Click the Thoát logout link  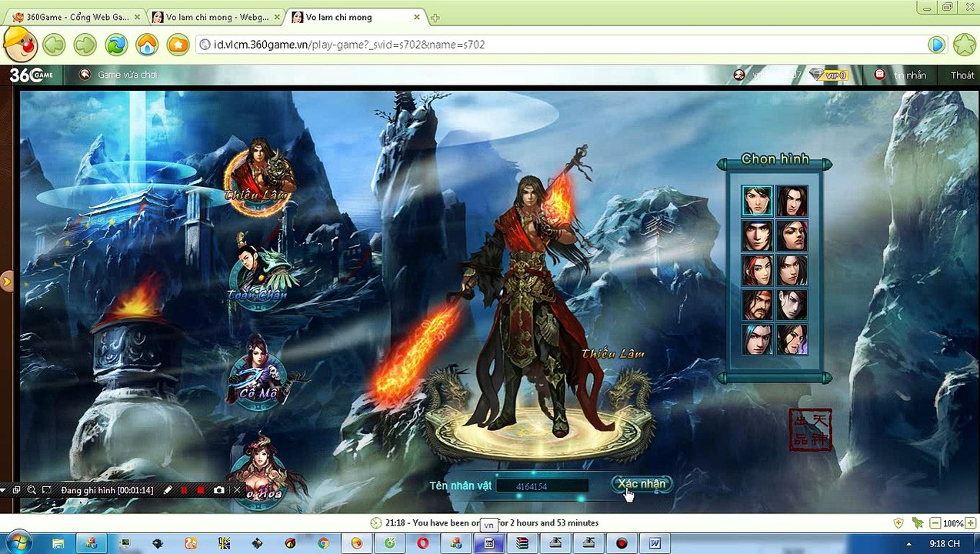point(962,75)
